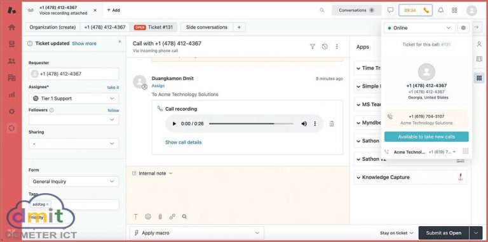Viewport: 488px width, 242px height.
Task: Click the + Add tab button
Action: click(x=113, y=10)
